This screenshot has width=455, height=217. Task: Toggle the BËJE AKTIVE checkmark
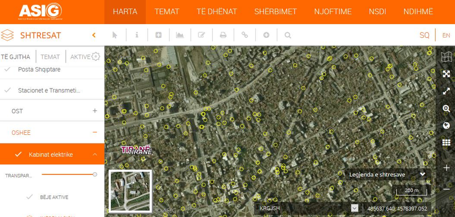(x=29, y=197)
